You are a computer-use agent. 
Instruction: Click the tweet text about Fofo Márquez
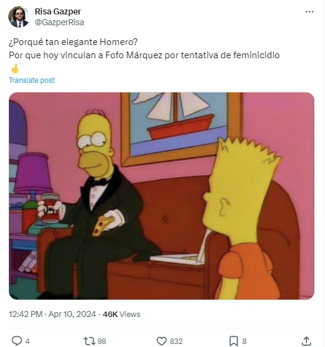pos(144,55)
